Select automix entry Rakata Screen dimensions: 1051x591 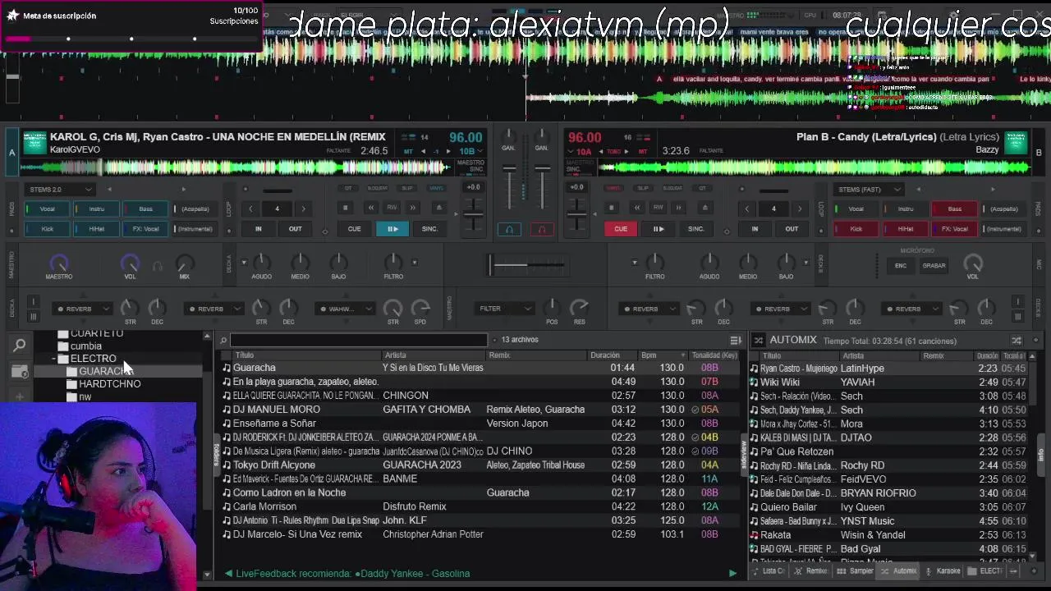[887, 535]
